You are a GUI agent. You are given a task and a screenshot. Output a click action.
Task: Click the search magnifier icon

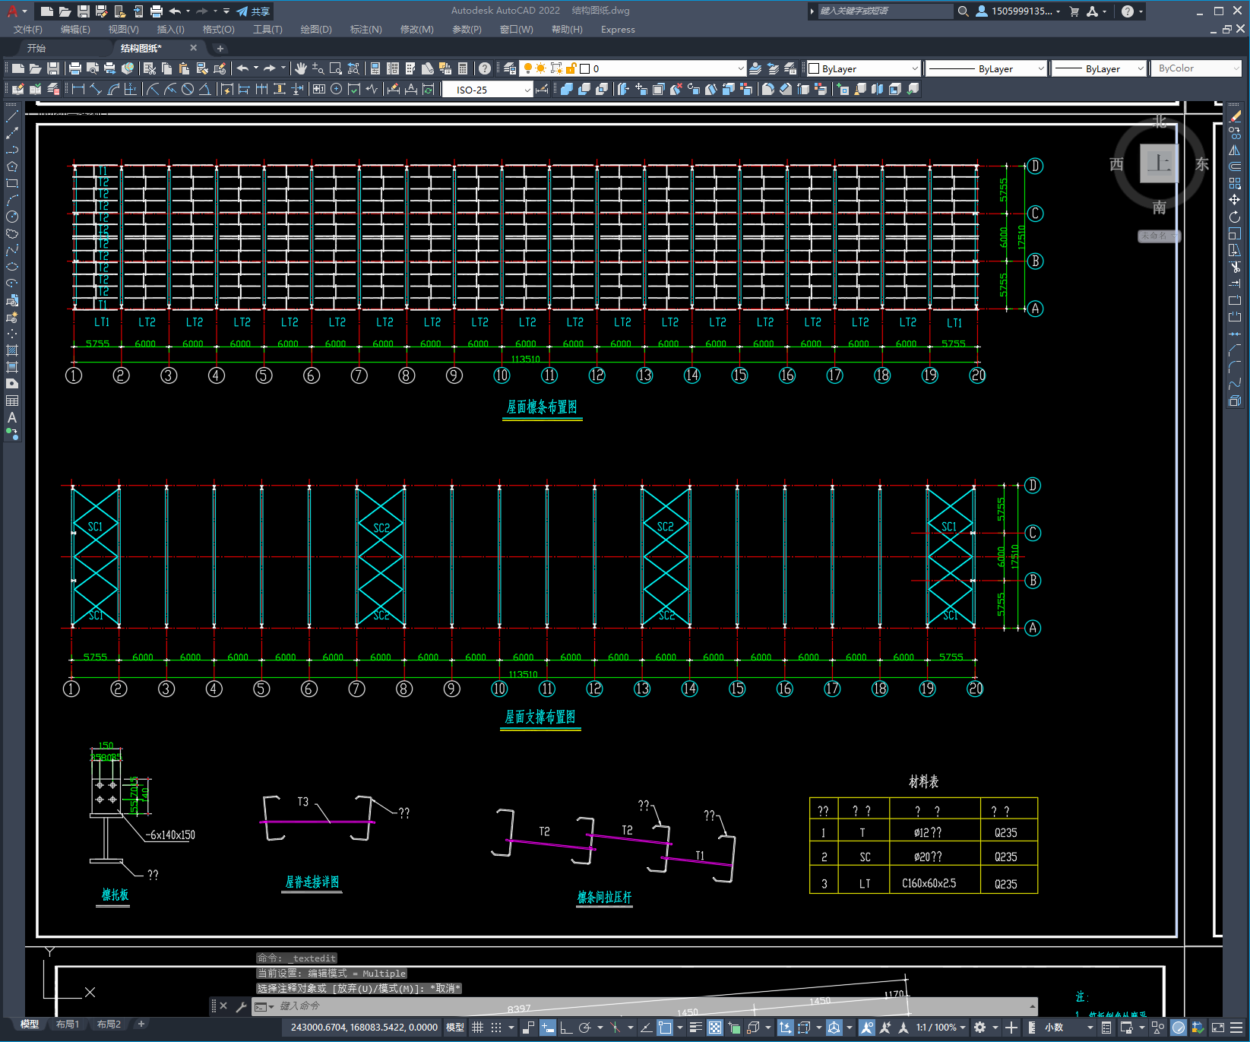click(963, 11)
